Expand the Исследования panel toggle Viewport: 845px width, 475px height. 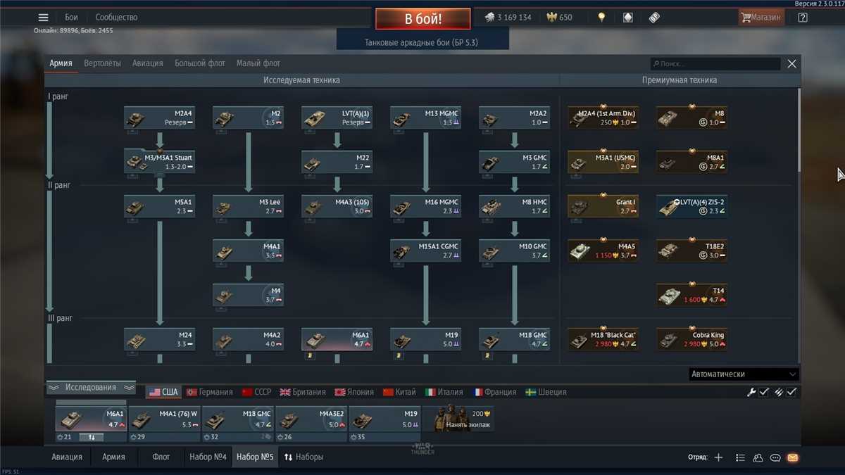[91, 387]
